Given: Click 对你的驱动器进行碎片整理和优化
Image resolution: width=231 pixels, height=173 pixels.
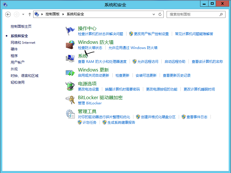Looking at the screenshot, I should (x=104, y=117).
